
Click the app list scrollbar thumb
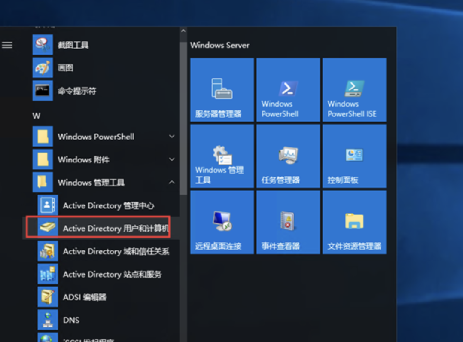[x=183, y=118]
